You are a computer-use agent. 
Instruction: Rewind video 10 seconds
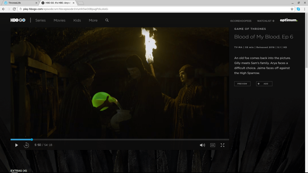26,145
